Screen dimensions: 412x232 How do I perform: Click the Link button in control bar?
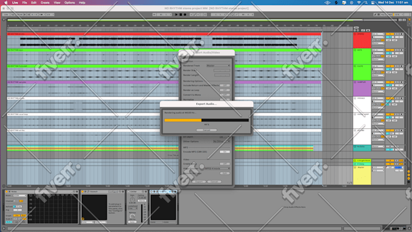[6, 15]
